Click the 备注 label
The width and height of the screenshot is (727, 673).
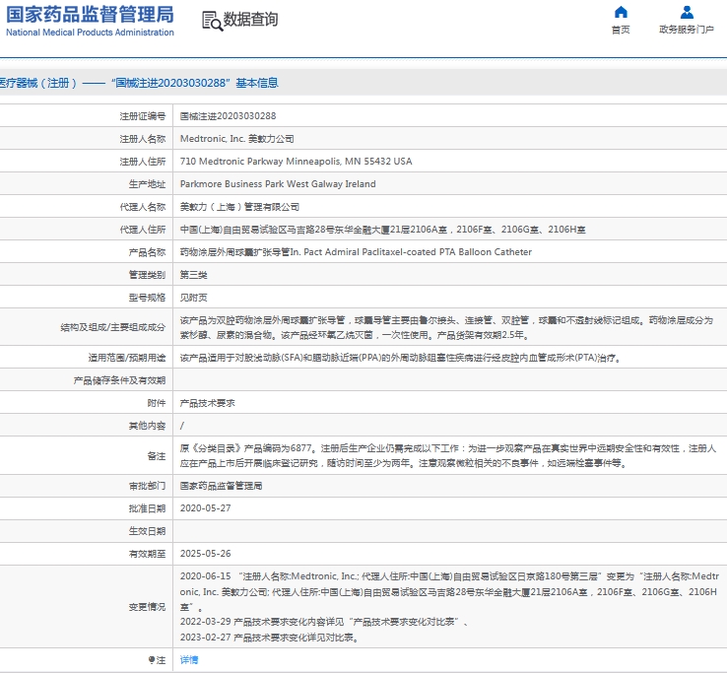pyautogui.click(x=157, y=456)
